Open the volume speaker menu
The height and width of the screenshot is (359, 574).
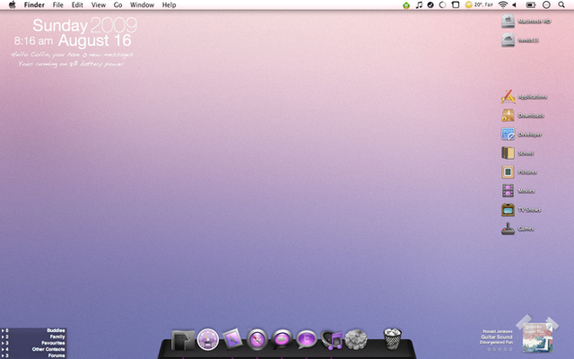(x=514, y=4)
